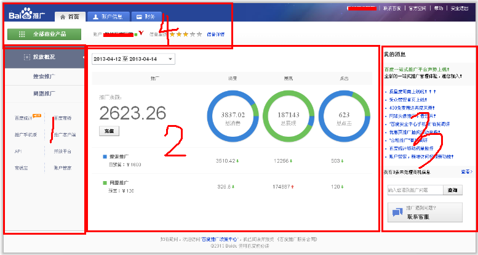The height and width of the screenshot is (255, 478).
Task: Open 使用百度前必读 footer link
Action: click(253, 246)
